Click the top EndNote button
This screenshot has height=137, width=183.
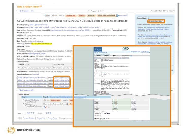[x=82, y=16]
